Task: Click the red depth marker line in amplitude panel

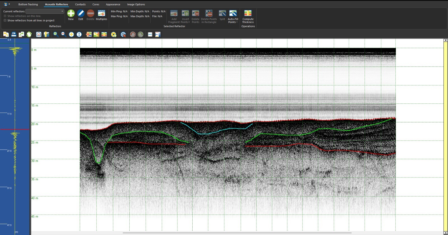Action: (x=15, y=129)
